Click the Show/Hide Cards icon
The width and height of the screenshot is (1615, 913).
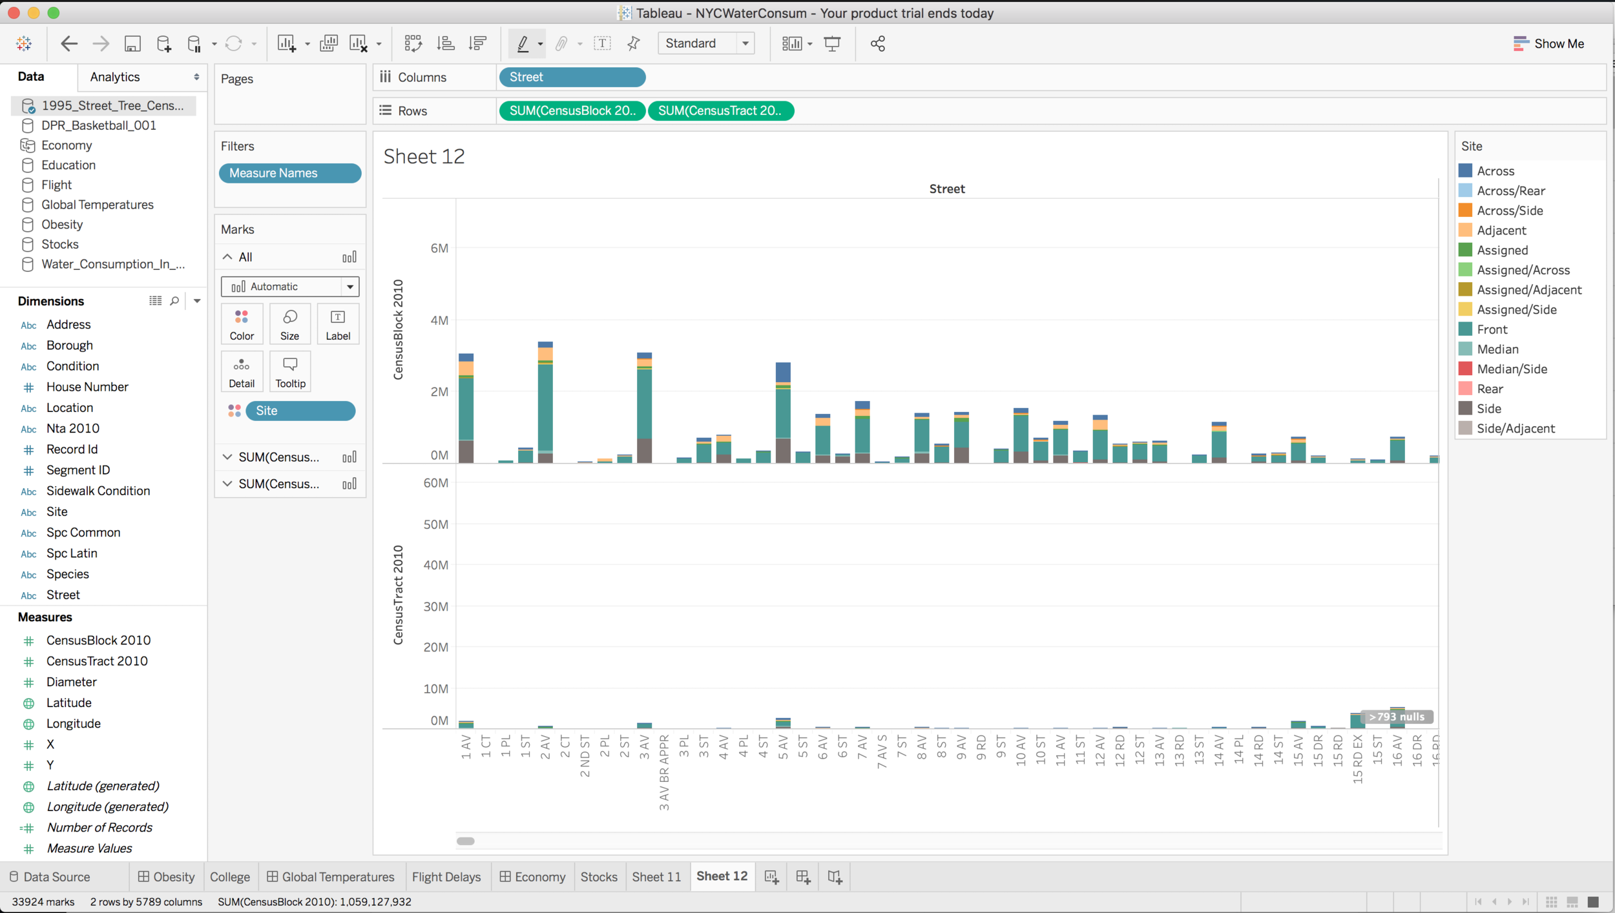792,43
